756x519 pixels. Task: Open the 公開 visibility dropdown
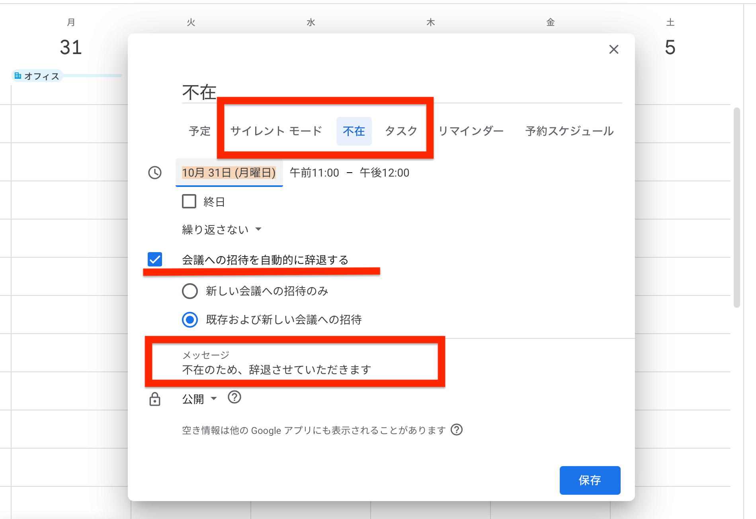point(199,398)
